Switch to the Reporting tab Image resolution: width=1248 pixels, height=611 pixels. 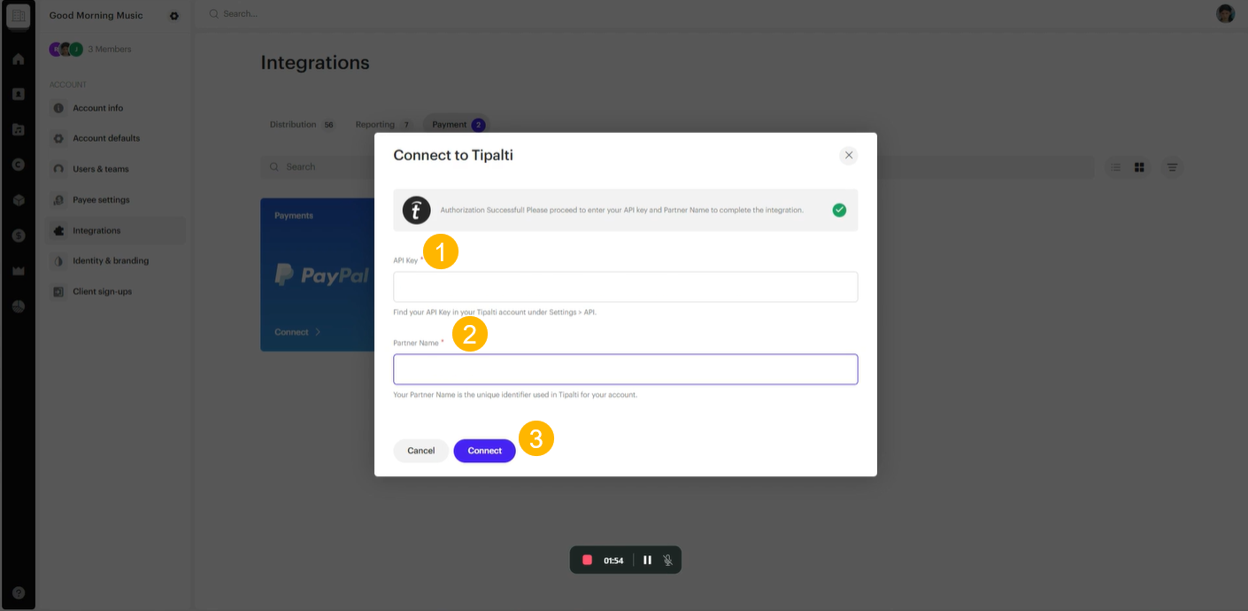click(375, 125)
